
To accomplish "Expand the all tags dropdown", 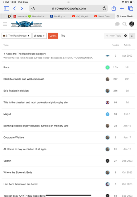I will coord(40,36).
